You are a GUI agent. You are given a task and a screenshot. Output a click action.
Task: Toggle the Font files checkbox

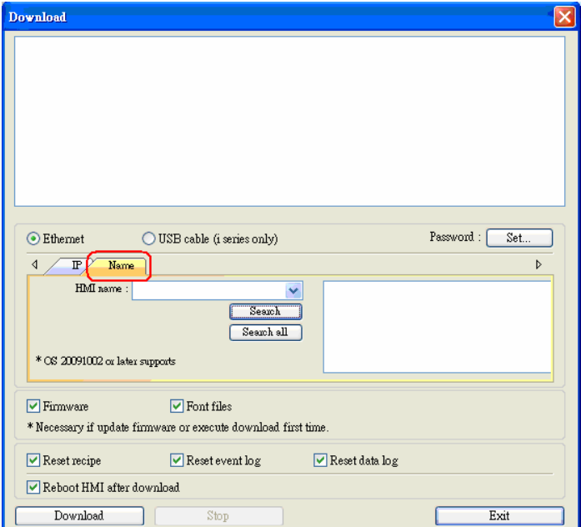coord(177,406)
